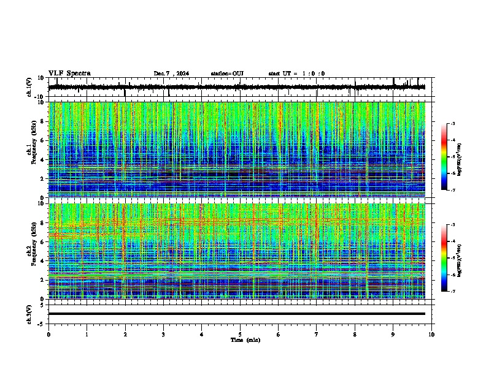
Task: Select the log(PSD) label beside ch.1 colorbar
Action: (460, 160)
